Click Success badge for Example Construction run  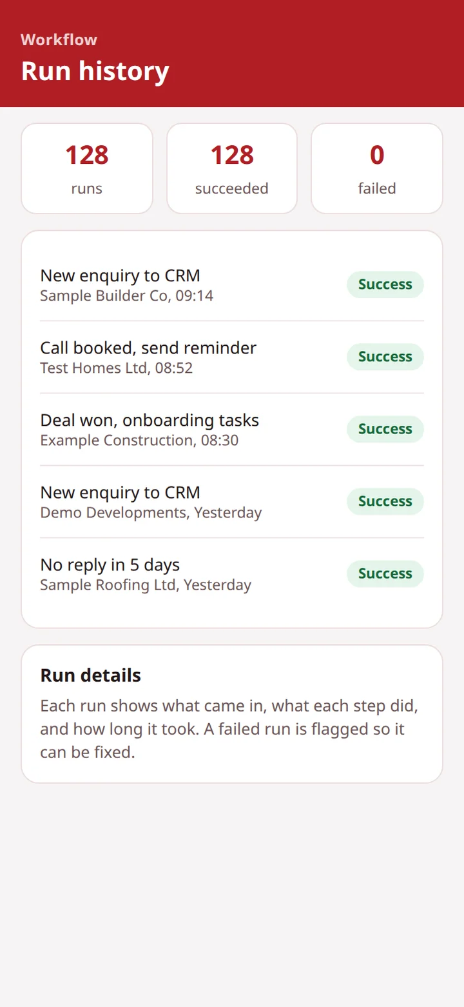click(385, 429)
